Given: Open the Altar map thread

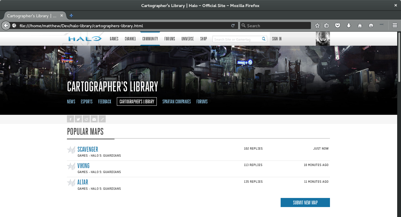Looking at the screenshot, I should click(83, 182).
